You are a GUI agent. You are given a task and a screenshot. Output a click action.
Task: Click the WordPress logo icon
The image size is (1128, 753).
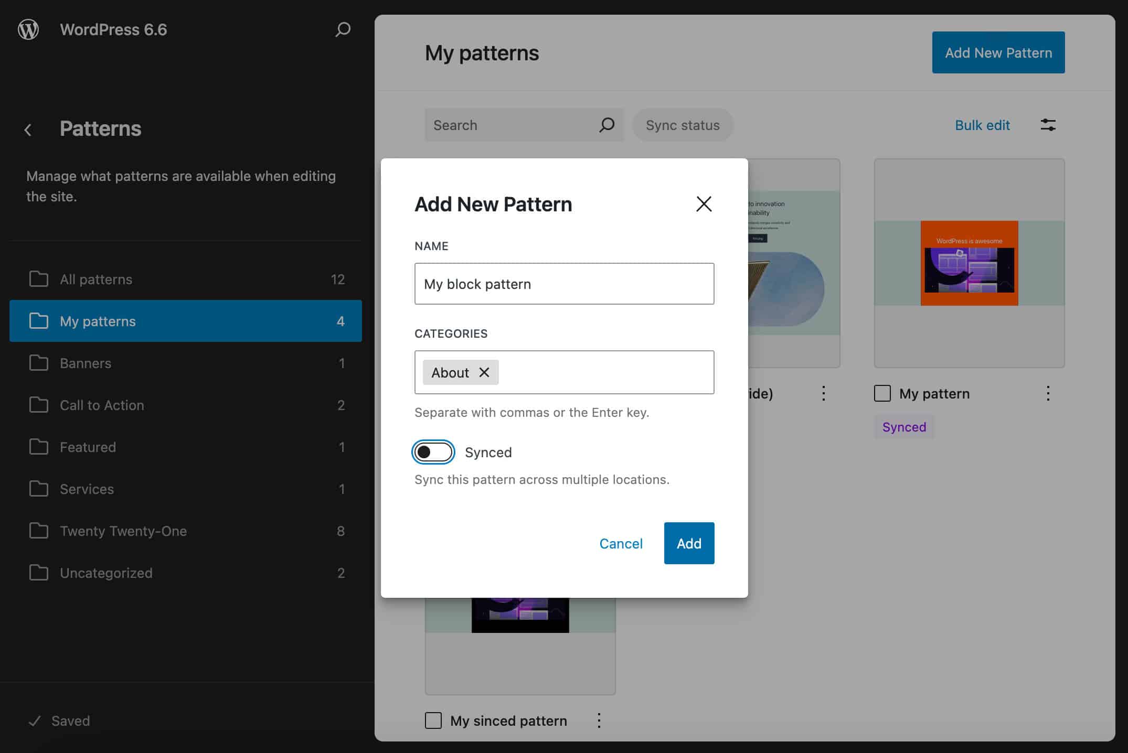click(x=28, y=28)
